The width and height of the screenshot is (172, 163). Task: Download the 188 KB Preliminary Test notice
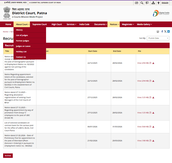click(153, 141)
